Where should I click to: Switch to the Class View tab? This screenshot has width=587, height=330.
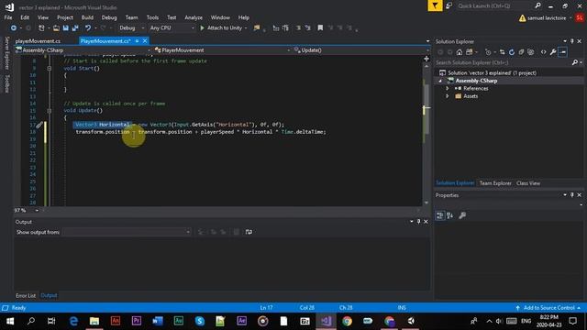tap(528, 183)
